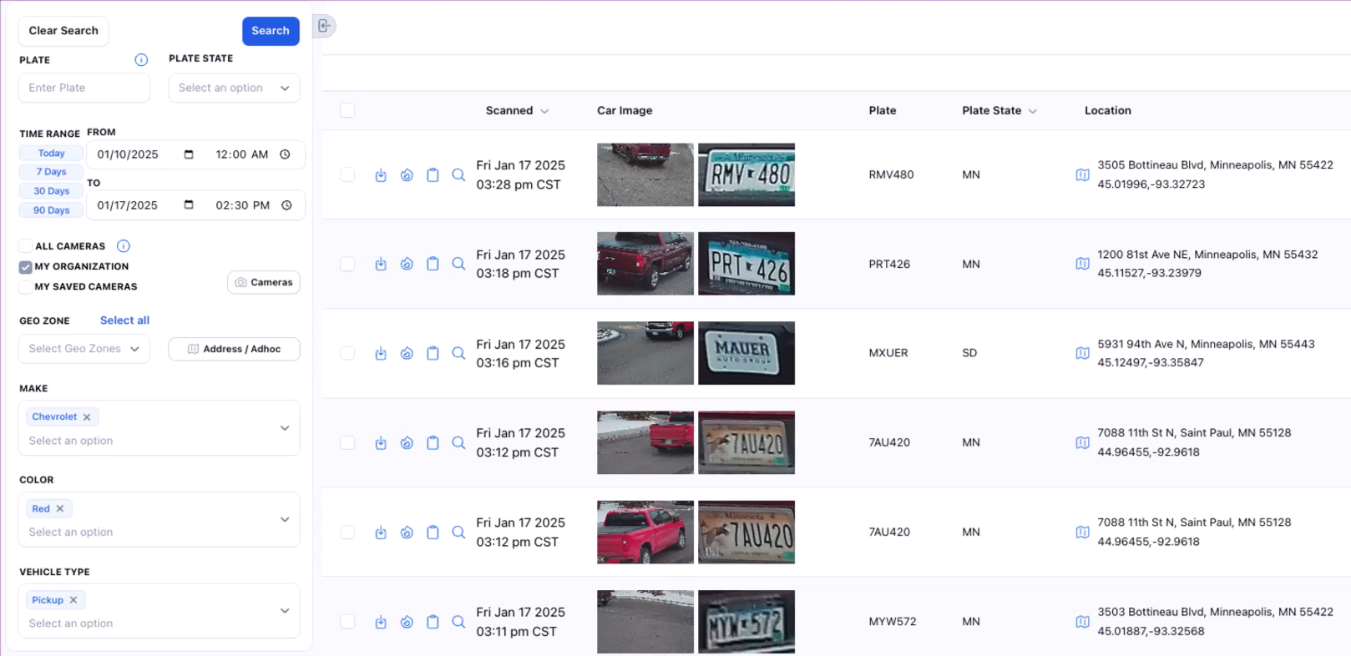This screenshot has height=656, width=1351.
Task: Open the map icon for 1200 81st Ave NE
Action: coord(1082,264)
